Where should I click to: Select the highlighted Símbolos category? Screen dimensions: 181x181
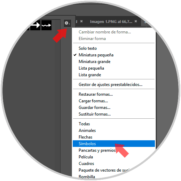point(114,144)
